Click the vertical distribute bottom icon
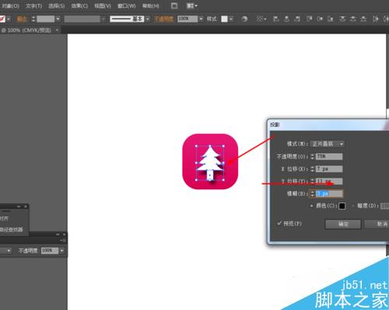The width and height of the screenshot is (389, 310). tap(363, 19)
